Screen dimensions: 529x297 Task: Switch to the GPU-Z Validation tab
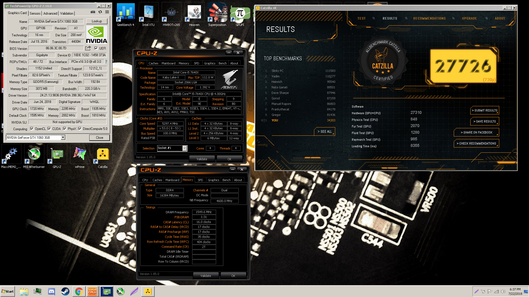67,13
